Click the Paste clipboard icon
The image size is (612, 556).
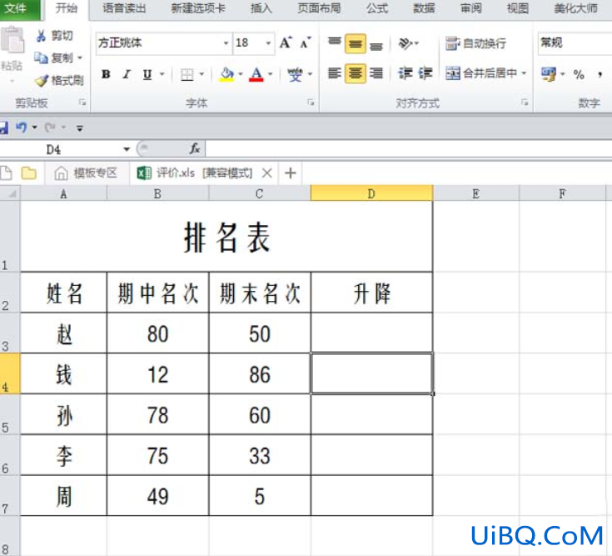click(x=12, y=39)
